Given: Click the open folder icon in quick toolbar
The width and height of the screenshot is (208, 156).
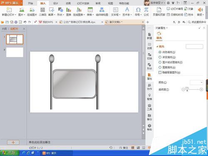Looking at the screenshot, I should pos(2,22).
